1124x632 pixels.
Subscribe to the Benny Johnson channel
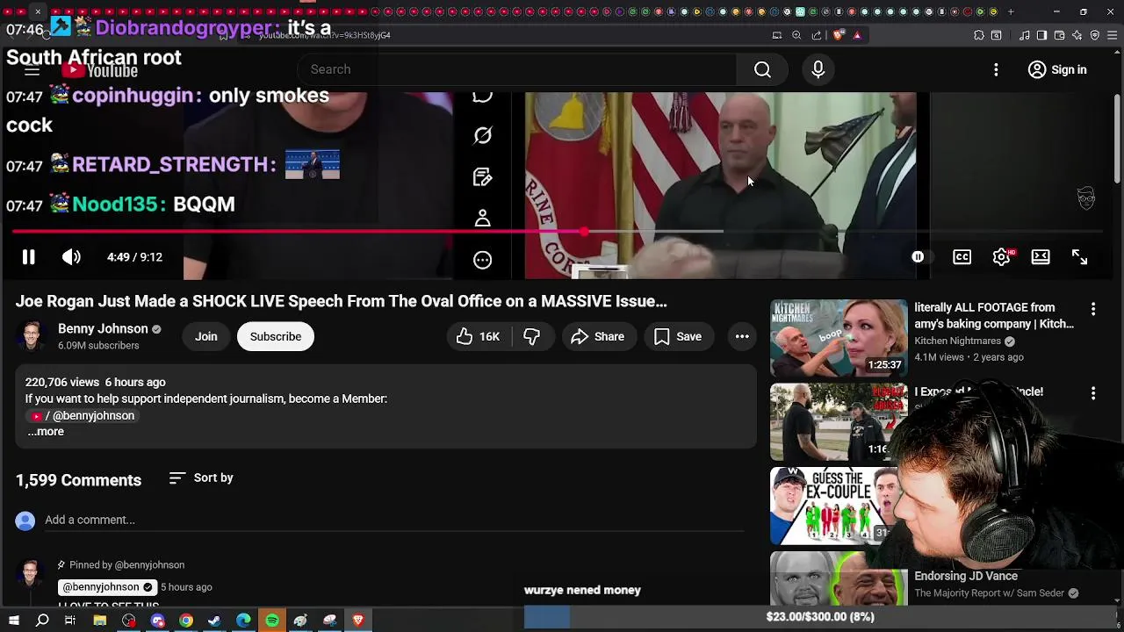click(276, 336)
